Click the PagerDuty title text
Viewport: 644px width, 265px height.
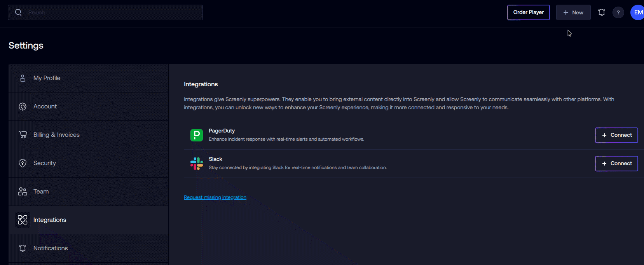click(222, 131)
